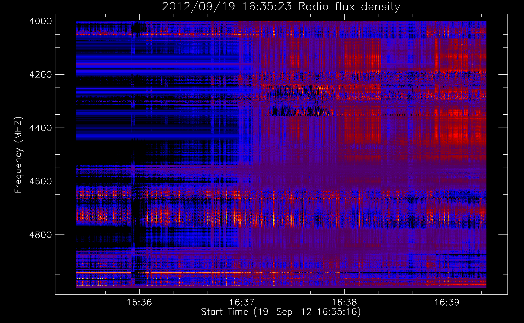Click the '16:39' time axis label
The height and width of the screenshot is (323, 524).
447,302
